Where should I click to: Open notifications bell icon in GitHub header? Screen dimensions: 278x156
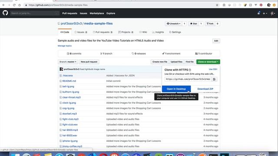point(259,13)
